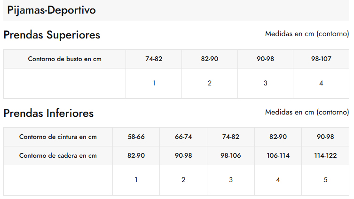Select the Contorno de cadera row header
This screenshot has width=354, height=199.
pos(58,156)
